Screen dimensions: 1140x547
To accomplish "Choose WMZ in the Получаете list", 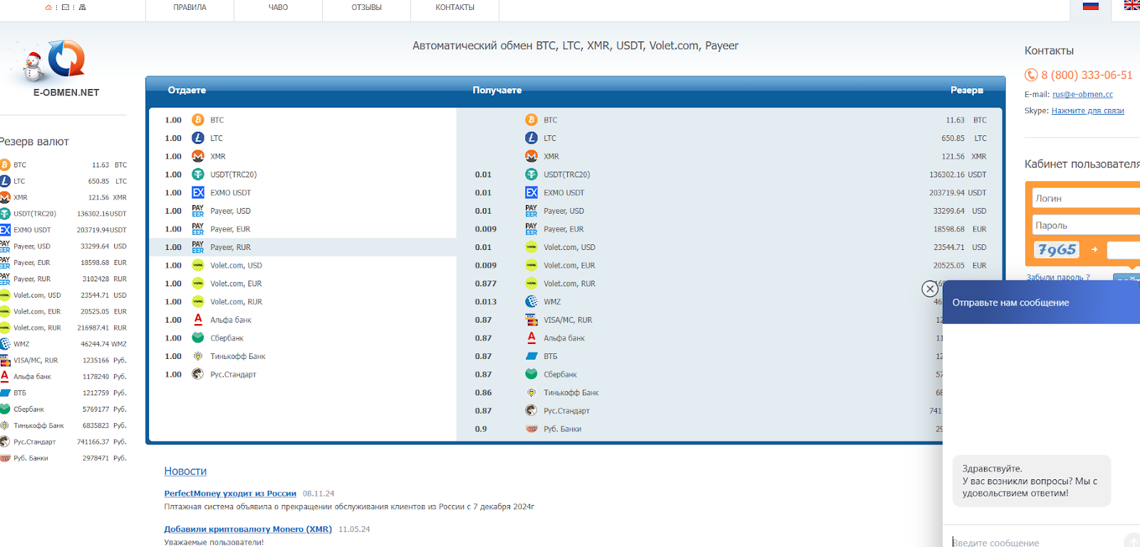I will click(x=551, y=302).
